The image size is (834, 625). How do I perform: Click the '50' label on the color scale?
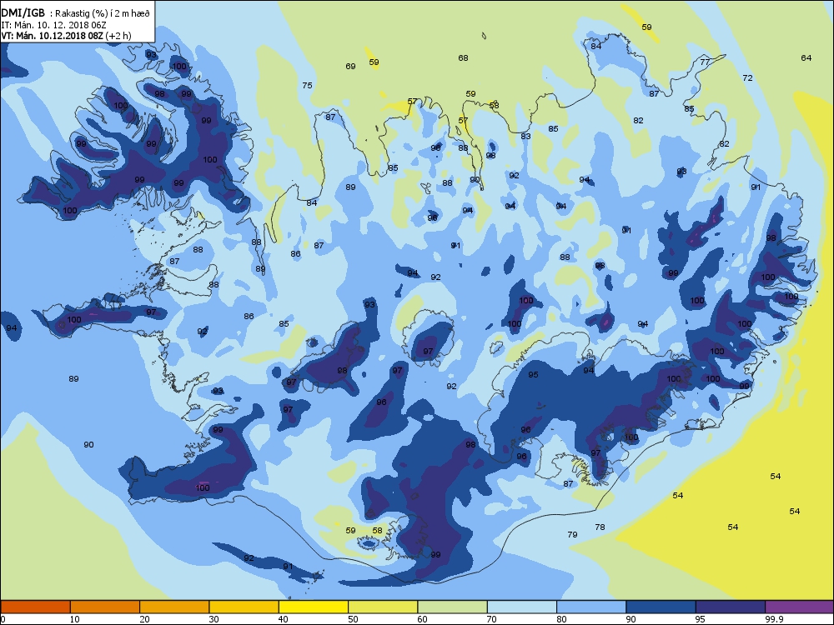pos(353,619)
